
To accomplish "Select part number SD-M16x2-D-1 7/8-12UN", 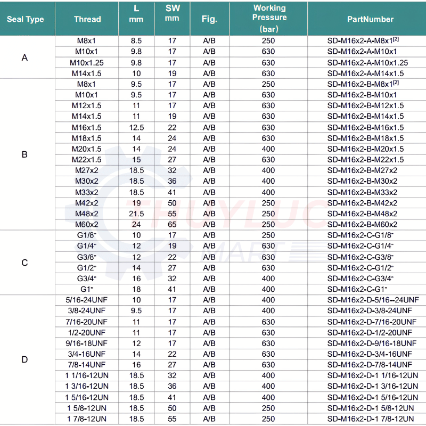I will [371, 419].
